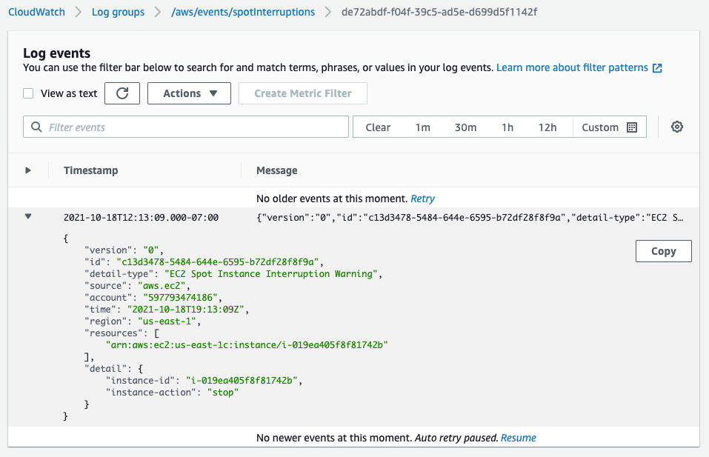
Task: Select the 30m time range
Action: click(465, 127)
